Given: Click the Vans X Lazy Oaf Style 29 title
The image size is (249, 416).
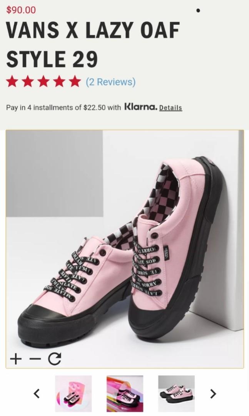Looking at the screenshot, I should (93, 44).
